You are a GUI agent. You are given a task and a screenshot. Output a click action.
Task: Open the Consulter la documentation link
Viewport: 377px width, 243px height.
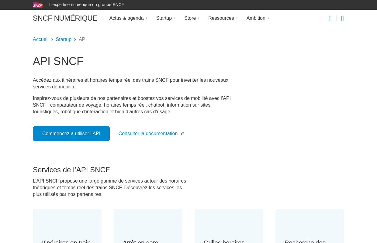pyautogui.click(x=151, y=134)
